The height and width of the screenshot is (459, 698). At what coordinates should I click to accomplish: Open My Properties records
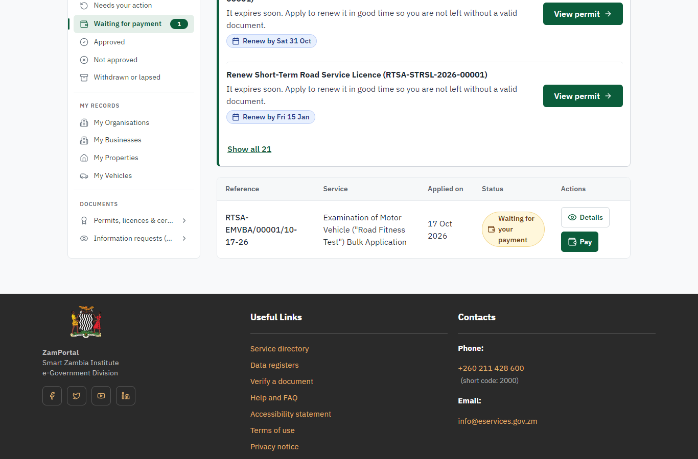click(134, 158)
